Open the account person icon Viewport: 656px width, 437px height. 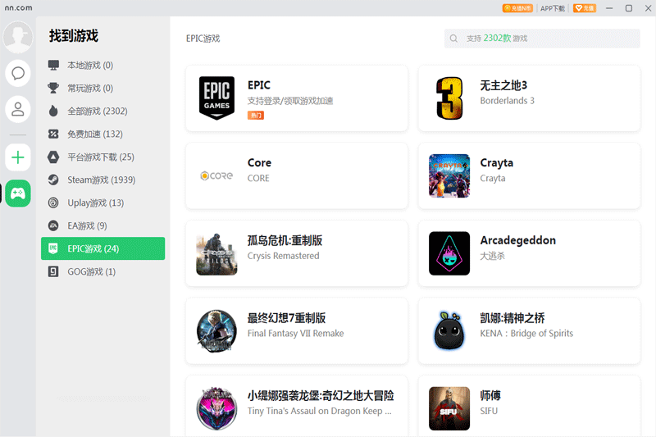coord(17,109)
